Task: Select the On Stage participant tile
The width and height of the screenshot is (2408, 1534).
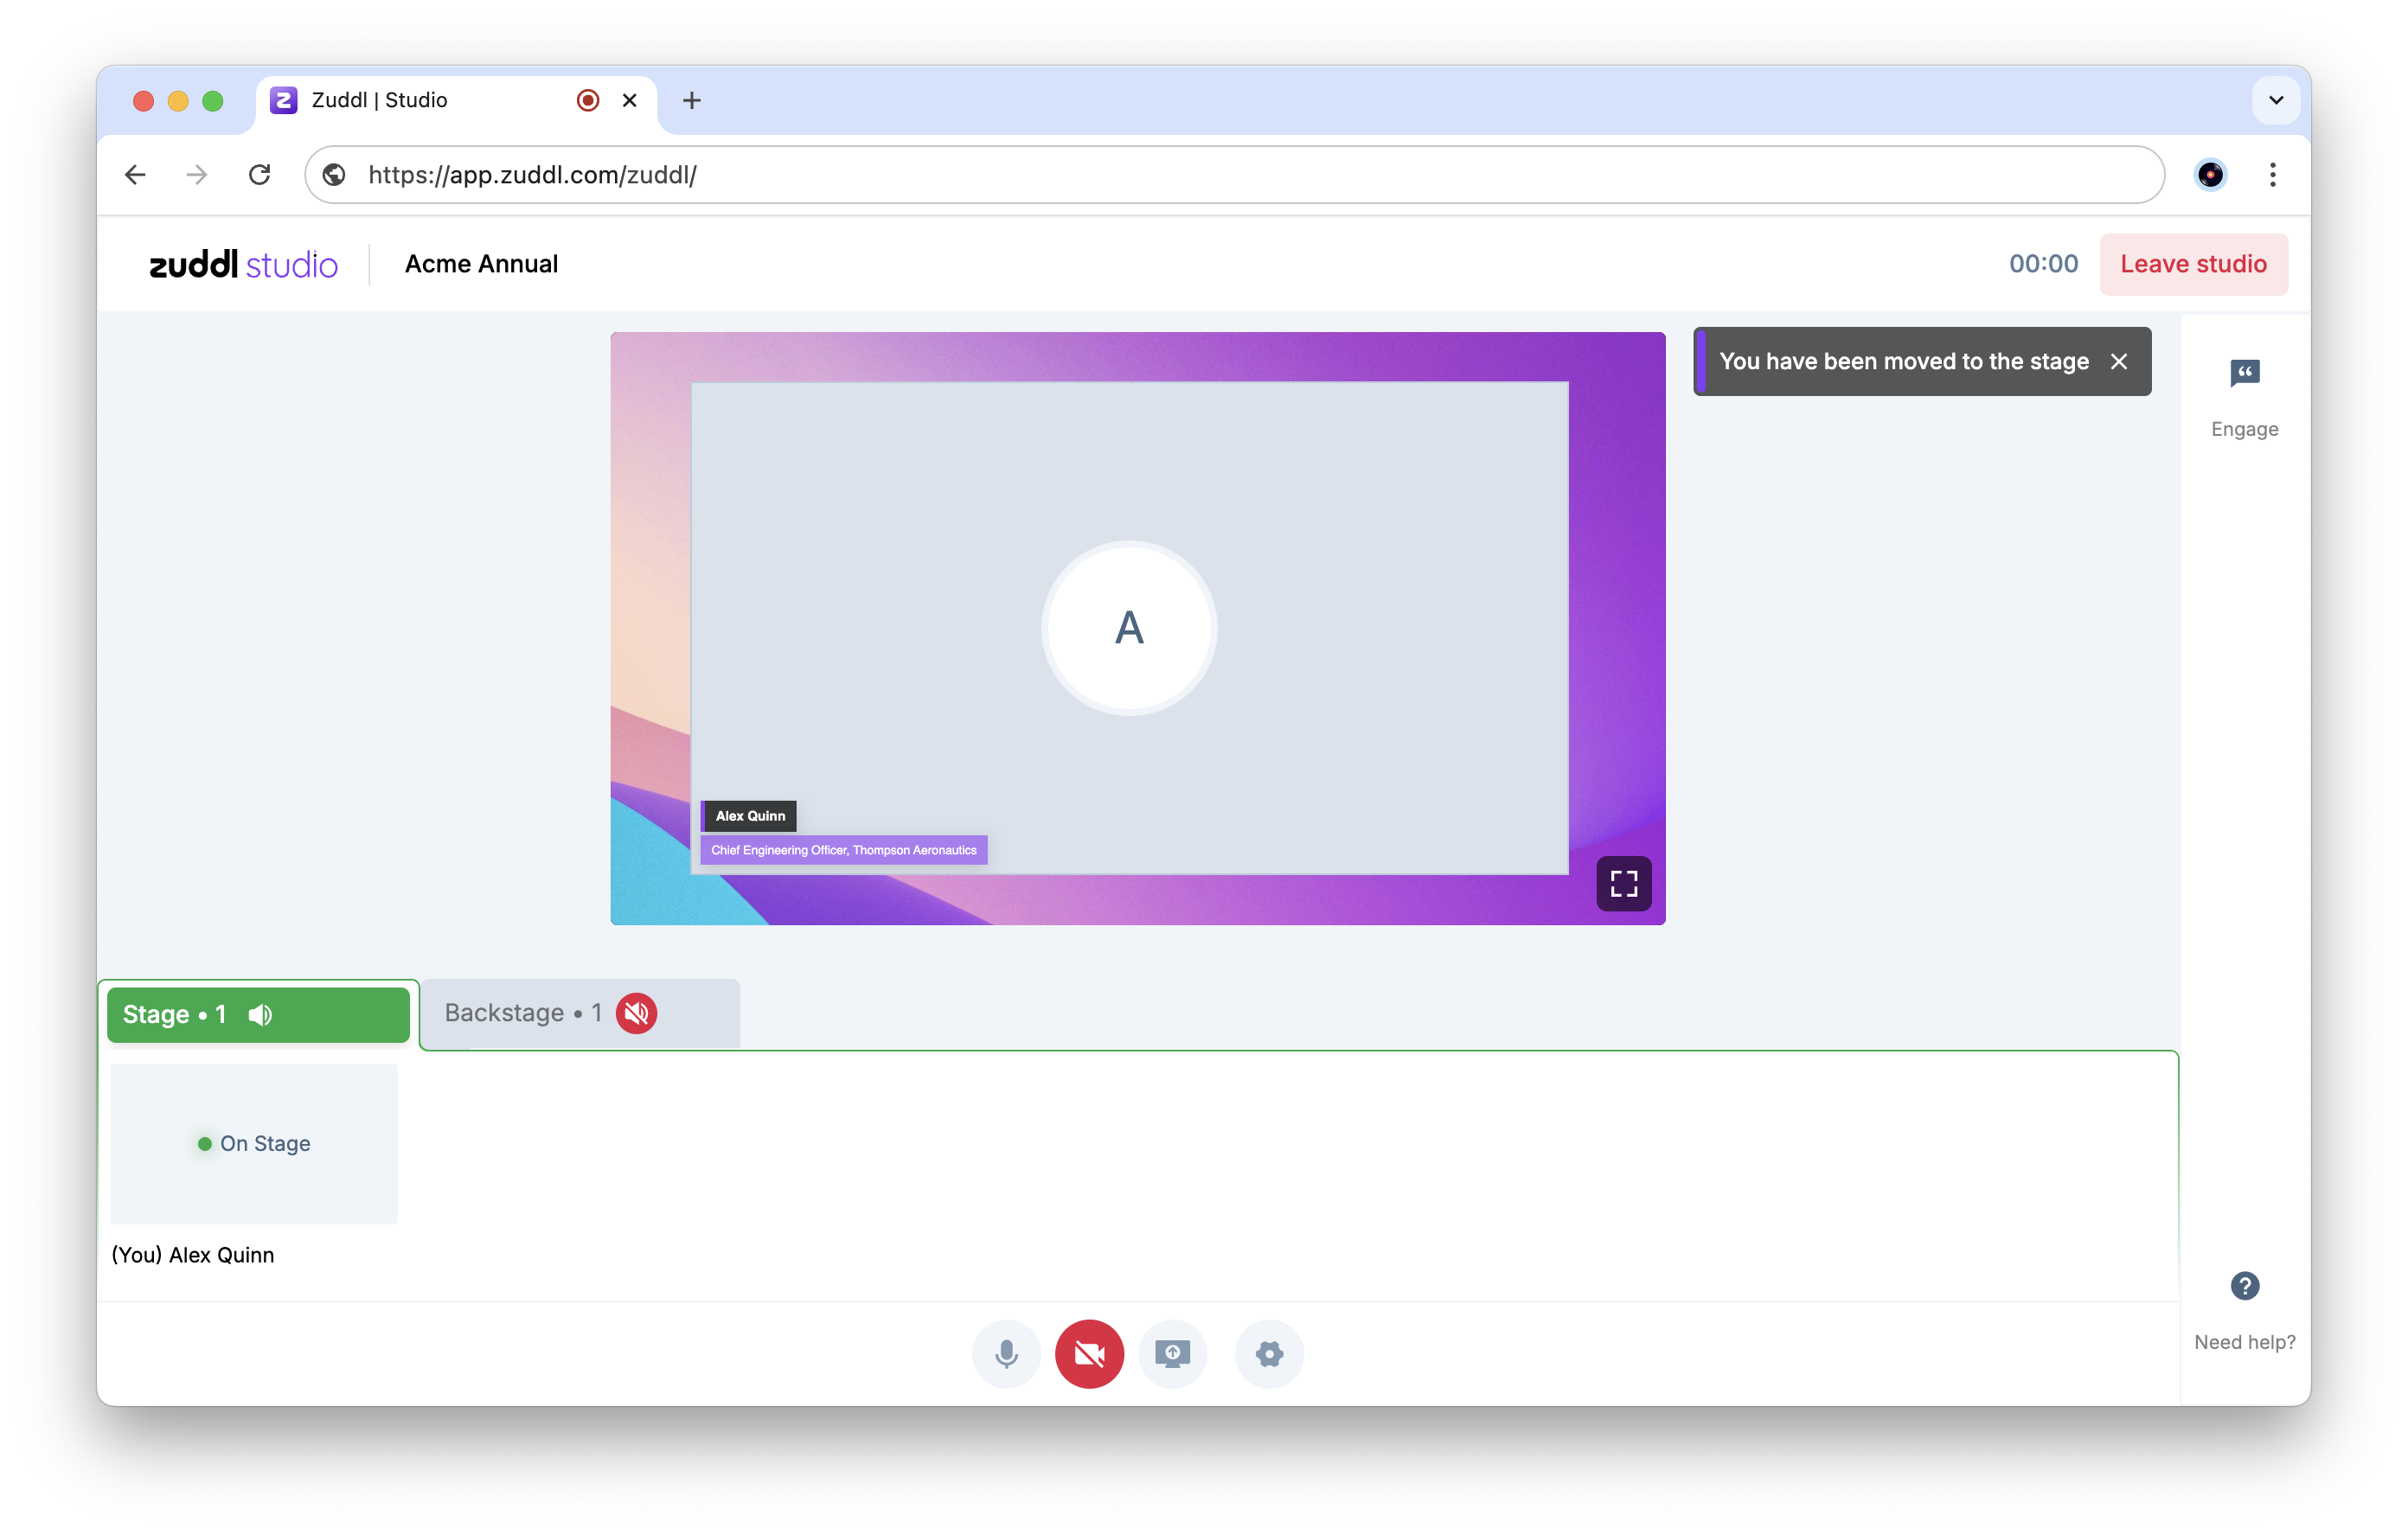Action: click(254, 1143)
